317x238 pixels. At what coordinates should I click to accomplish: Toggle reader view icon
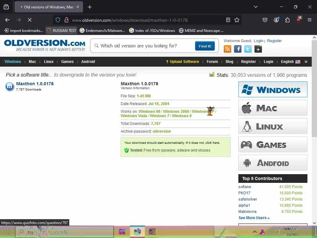(228, 20)
